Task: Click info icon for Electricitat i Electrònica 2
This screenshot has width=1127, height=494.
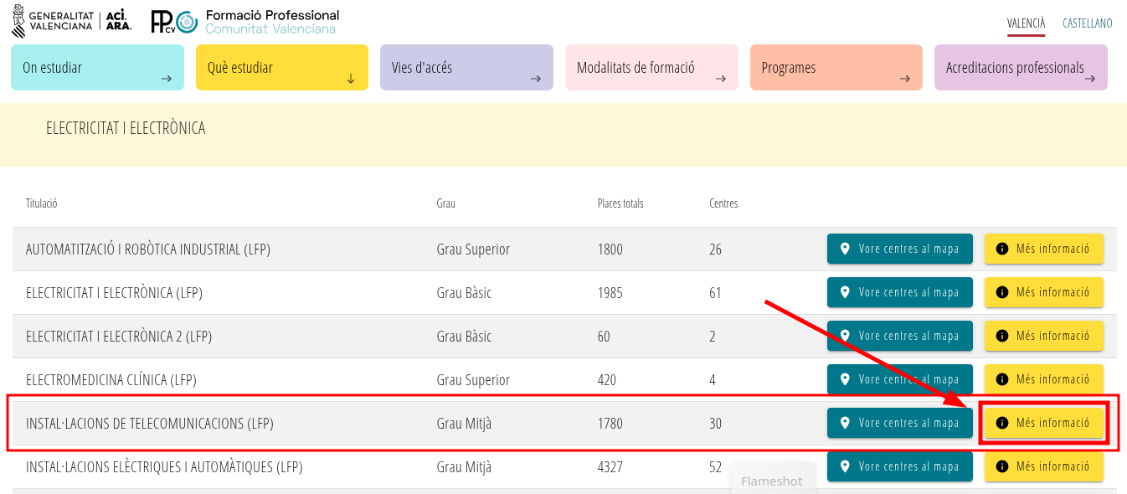Action: tap(1001, 336)
